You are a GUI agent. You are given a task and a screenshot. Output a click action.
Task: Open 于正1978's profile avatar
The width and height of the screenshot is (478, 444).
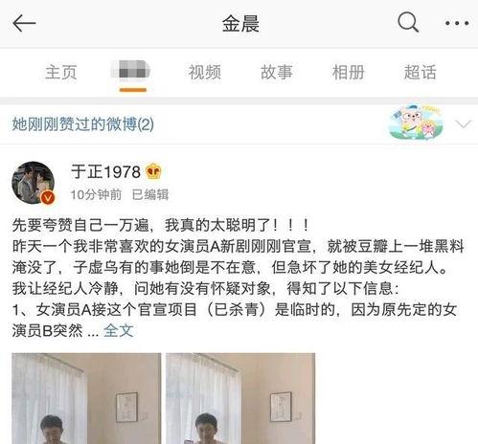(x=34, y=183)
